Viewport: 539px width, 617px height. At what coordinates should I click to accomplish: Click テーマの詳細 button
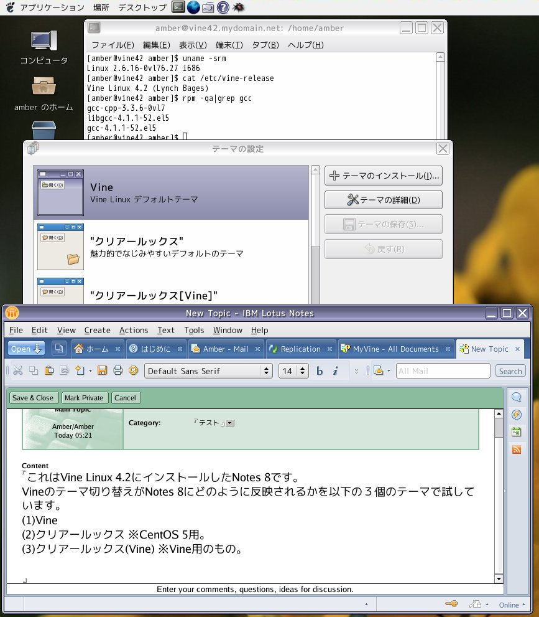[x=384, y=200]
